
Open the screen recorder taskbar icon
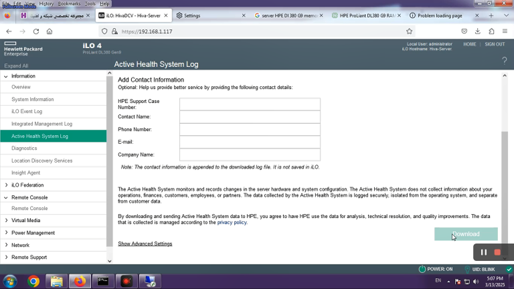126,282
